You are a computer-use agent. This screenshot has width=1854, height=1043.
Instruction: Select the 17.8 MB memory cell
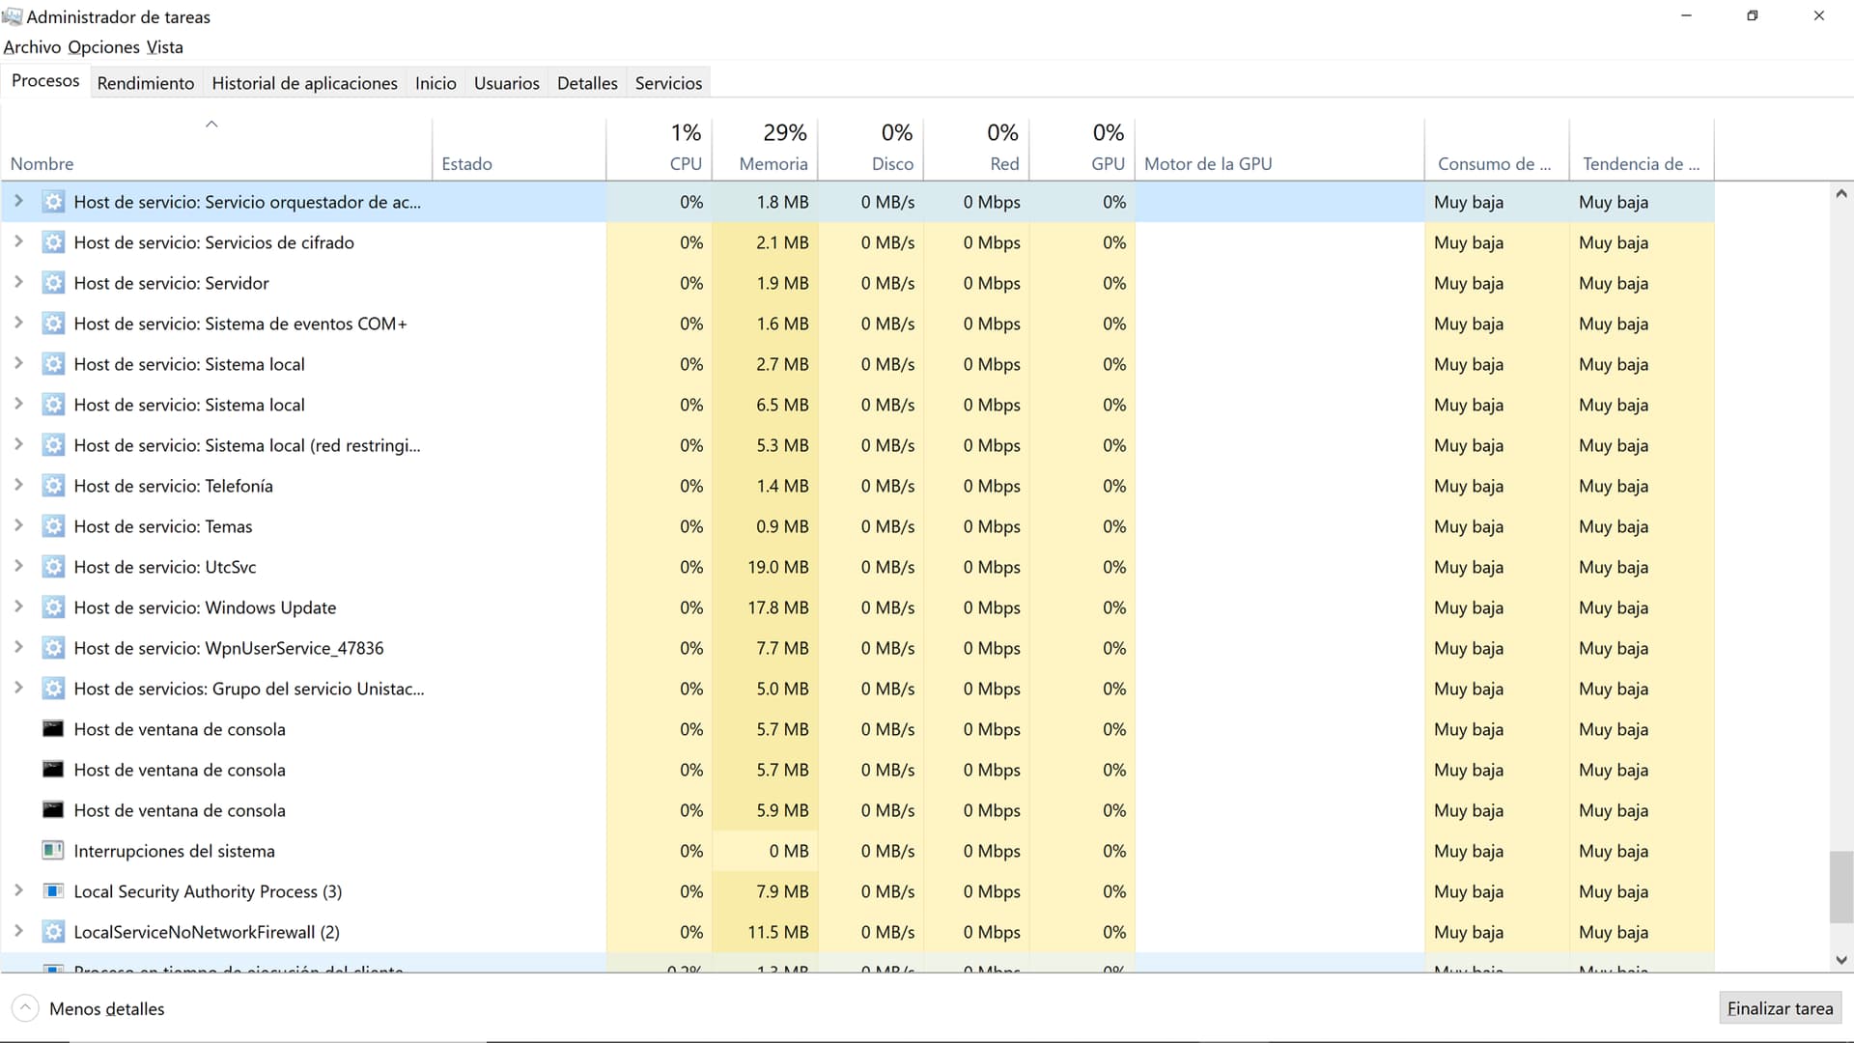coord(765,607)
